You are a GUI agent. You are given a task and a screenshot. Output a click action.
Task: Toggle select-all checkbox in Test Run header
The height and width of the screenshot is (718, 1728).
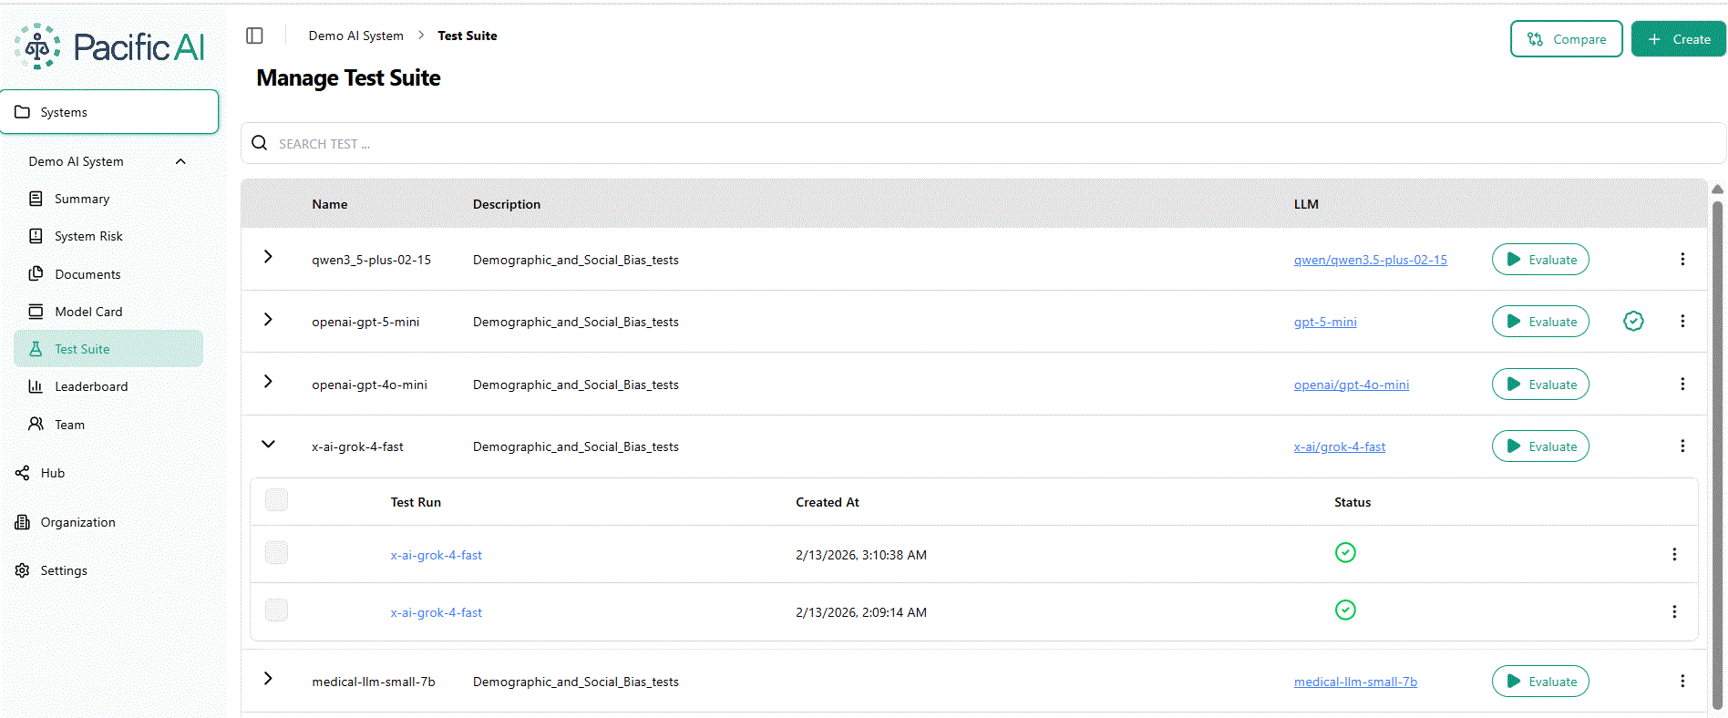[x=276, y=499]
